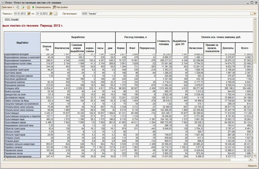Open calendar picker for start date
Image resolution: width=259 pixels, height=169 pixels.
coord(29,14)
